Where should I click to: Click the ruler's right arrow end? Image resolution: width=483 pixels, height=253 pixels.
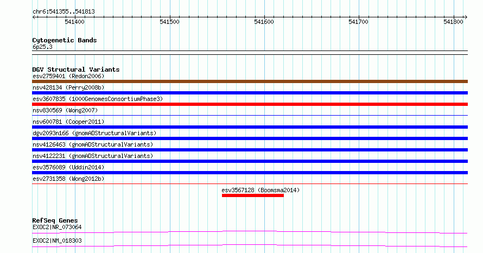(466, 17)
